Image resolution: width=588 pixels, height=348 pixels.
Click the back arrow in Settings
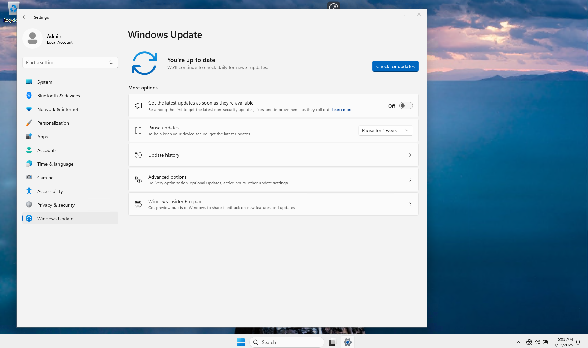click(25, 17)
